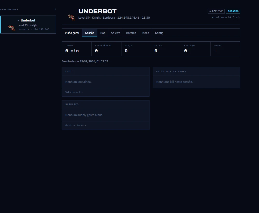Click the 'Nenhum supply gasto ainda.' message
This screenshot has height=213, width=259.
pyautogui.click(x=84, y=115)
